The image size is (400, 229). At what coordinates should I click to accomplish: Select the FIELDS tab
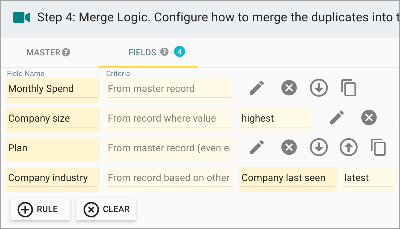point(142,52)
